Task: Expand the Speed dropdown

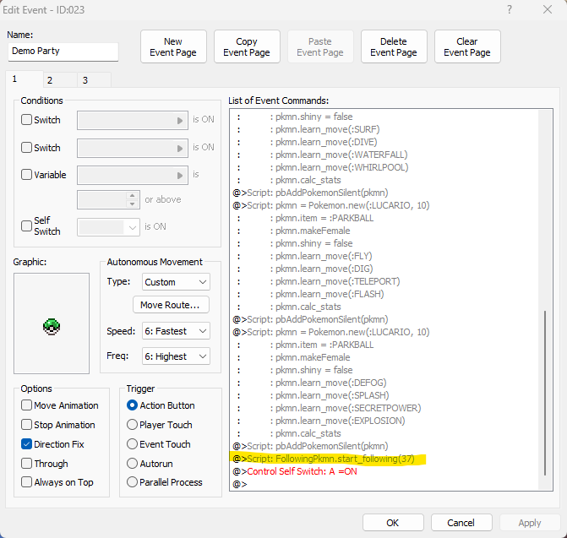Action: [x=175, y=331]
